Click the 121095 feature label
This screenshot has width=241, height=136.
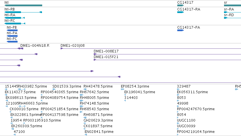click(x=12, y=103)
